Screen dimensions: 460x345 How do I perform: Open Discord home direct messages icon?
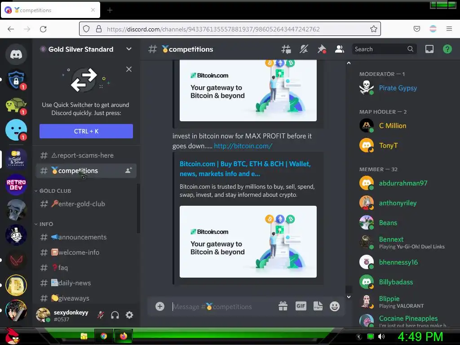point(16,54)
